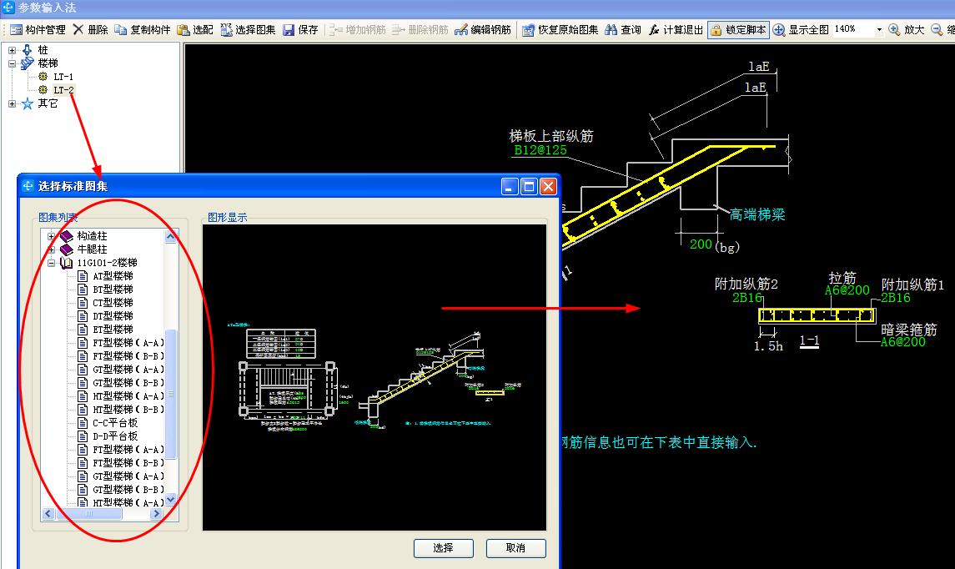The width and height of the screenshot is (955, 569).
Task: Select CT型楼梯 in the atlas list
Action: click(113, 303)
